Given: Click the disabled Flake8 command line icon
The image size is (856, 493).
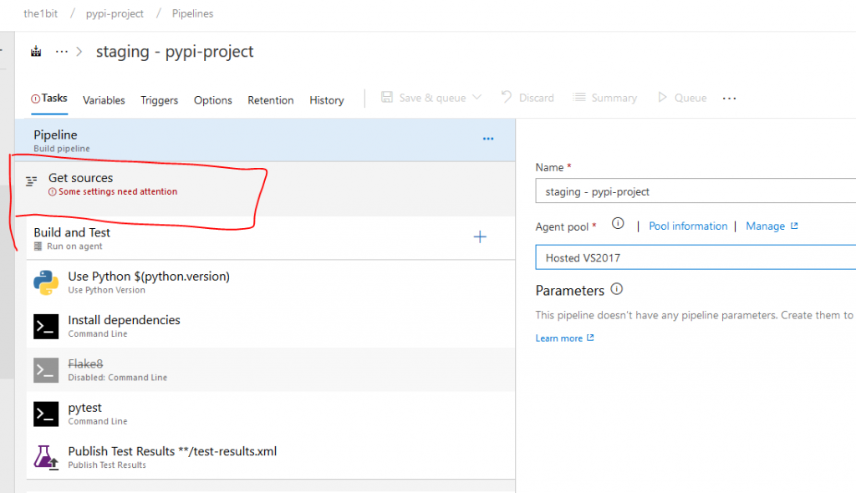Looking at the screenshot, I should [x=46, y=370].
